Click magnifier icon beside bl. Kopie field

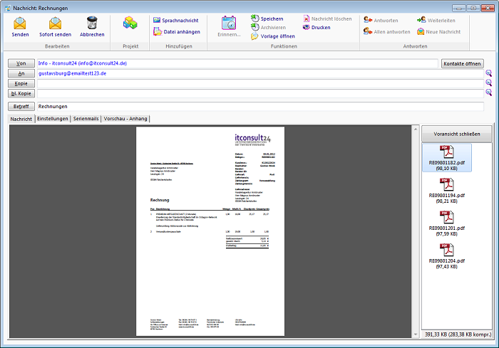point(489,93)
